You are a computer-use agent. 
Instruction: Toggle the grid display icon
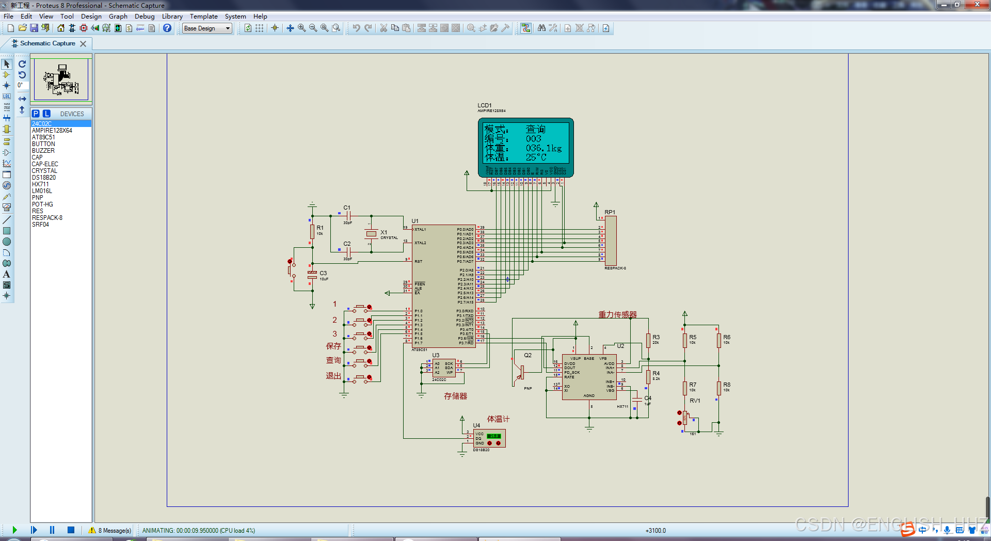click(260, 28)
